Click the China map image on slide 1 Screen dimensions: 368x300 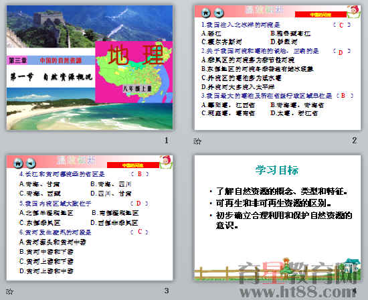[x=134, y=72]
